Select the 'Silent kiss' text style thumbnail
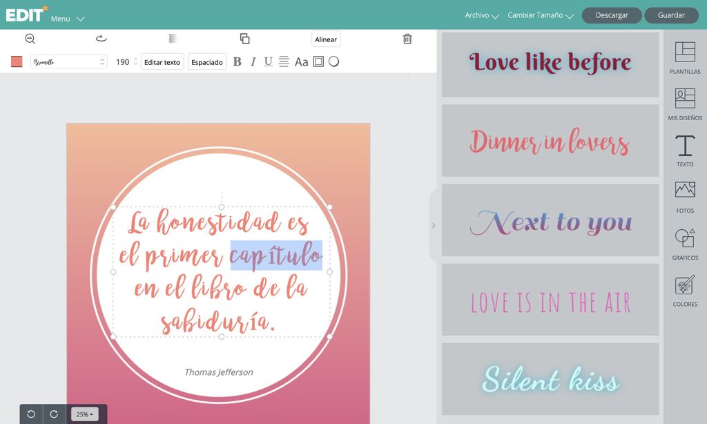Screen dimensions: 707x424 pos(550,380)
